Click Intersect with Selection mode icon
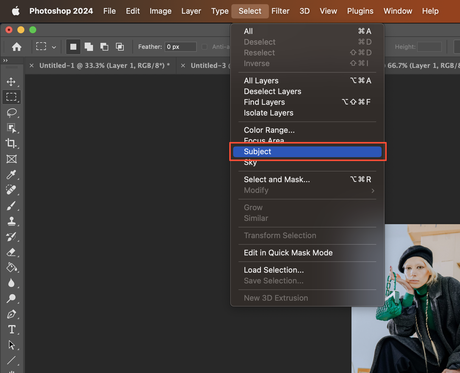Viewport: 460px width, 373px height. pyautogui.click(x=120, y=47)
